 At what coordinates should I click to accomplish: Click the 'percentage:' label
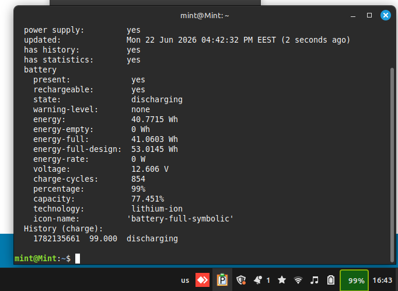pos(58,189)
